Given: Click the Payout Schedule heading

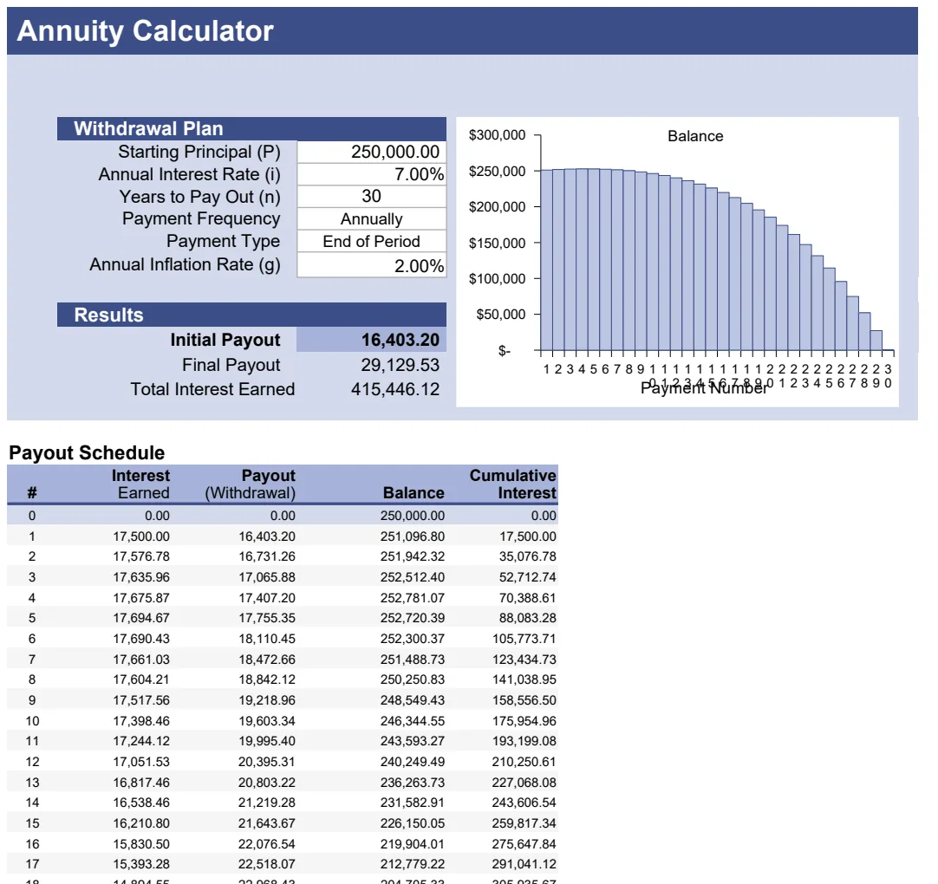Looking at the screenshot, I should click(87, 452).
